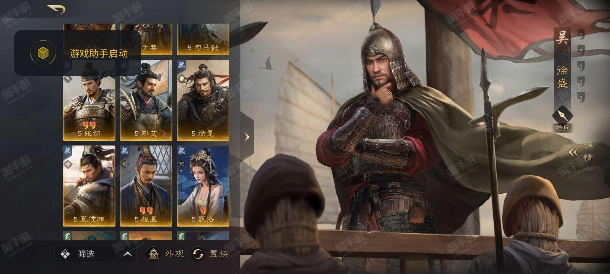Image resolution: width=610 pixels, height=274 pixels.
Task: Select the 邓艾 hero card
Action: (x=146, y=100)
